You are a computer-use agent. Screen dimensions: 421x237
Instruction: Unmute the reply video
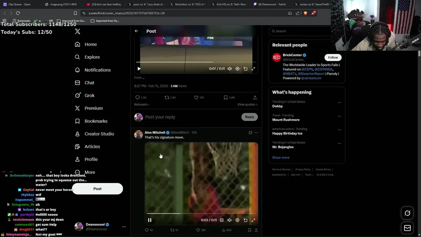click(x=230, y=220)
